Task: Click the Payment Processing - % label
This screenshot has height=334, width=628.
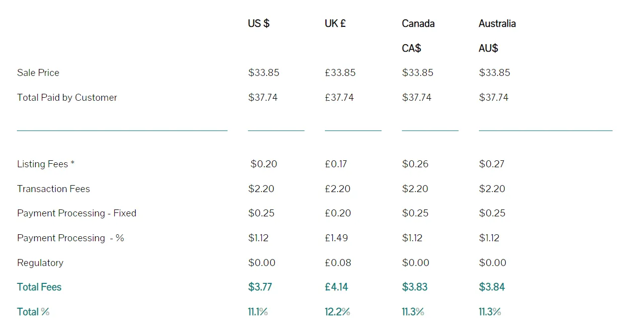Action: click(70, 238)
